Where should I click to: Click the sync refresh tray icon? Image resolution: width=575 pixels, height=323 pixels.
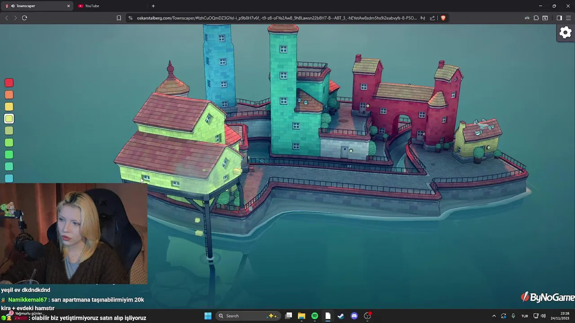point(504,316)
